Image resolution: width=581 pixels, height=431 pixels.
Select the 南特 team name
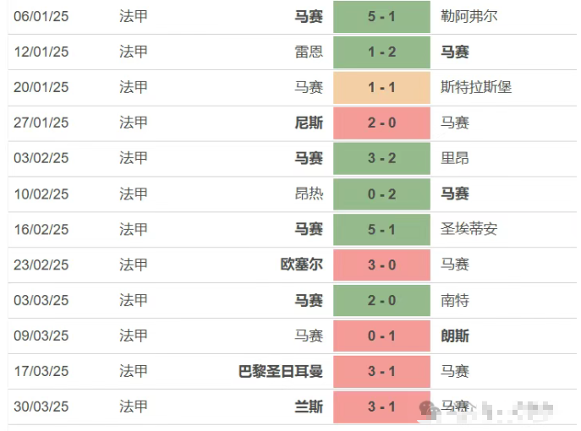pos(455,300)
